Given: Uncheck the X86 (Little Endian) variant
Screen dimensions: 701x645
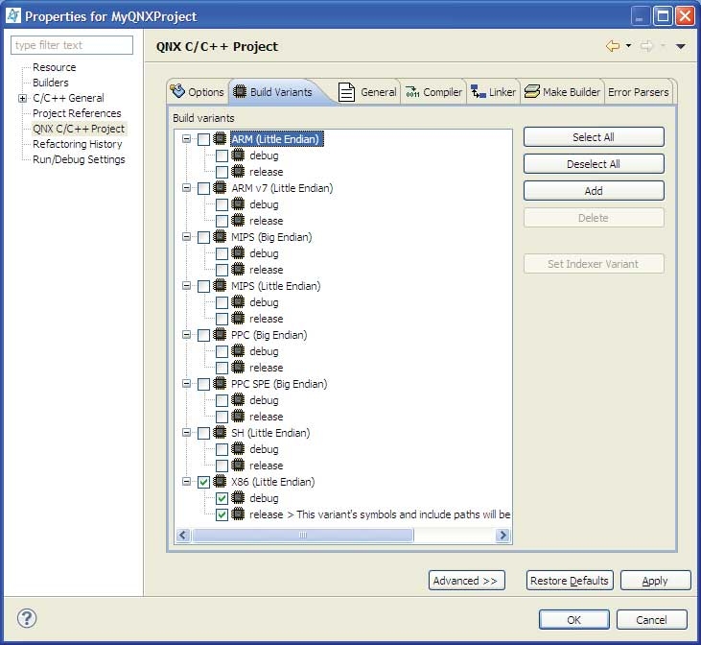Looking at the screenshot, I should pos(203,483).
